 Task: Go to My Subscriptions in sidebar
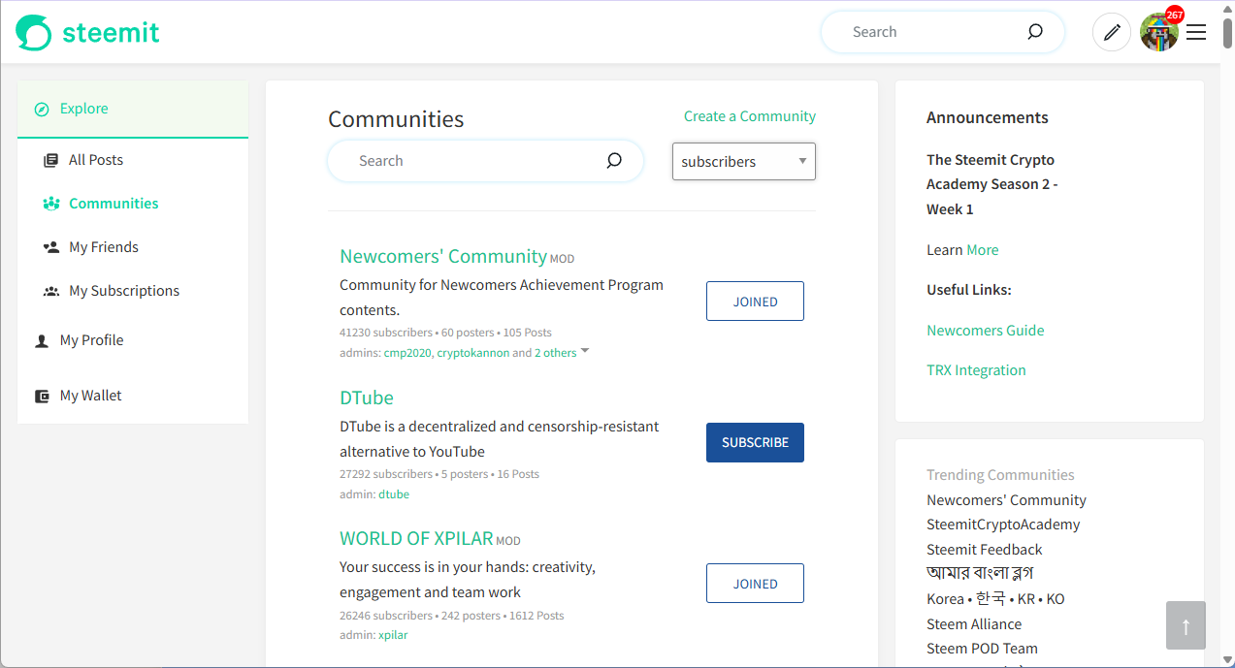(124, 291)
